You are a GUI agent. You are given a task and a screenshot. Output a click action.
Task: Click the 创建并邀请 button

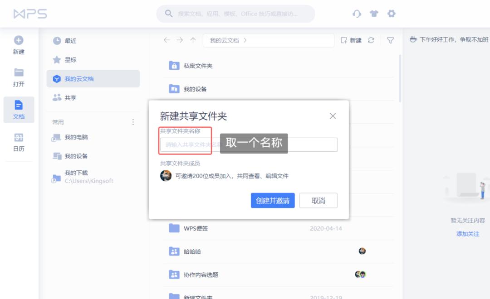click(273, 200)
